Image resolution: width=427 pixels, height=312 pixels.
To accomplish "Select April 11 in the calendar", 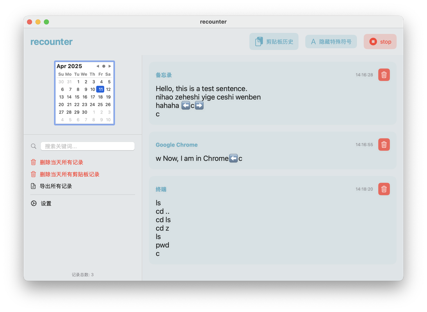I will [x=100, y=89].
